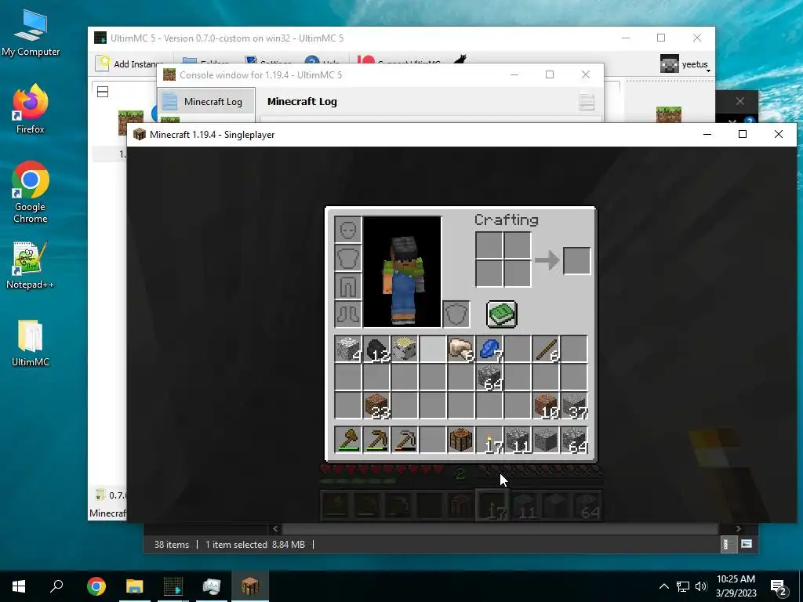Open the volume control in system tray
This screenshot has width=803, height=602.
[x=701, y=586]
